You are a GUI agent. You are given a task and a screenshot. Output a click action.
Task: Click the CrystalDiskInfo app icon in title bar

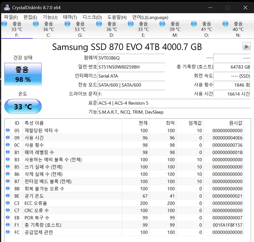(x=7, y=7)
